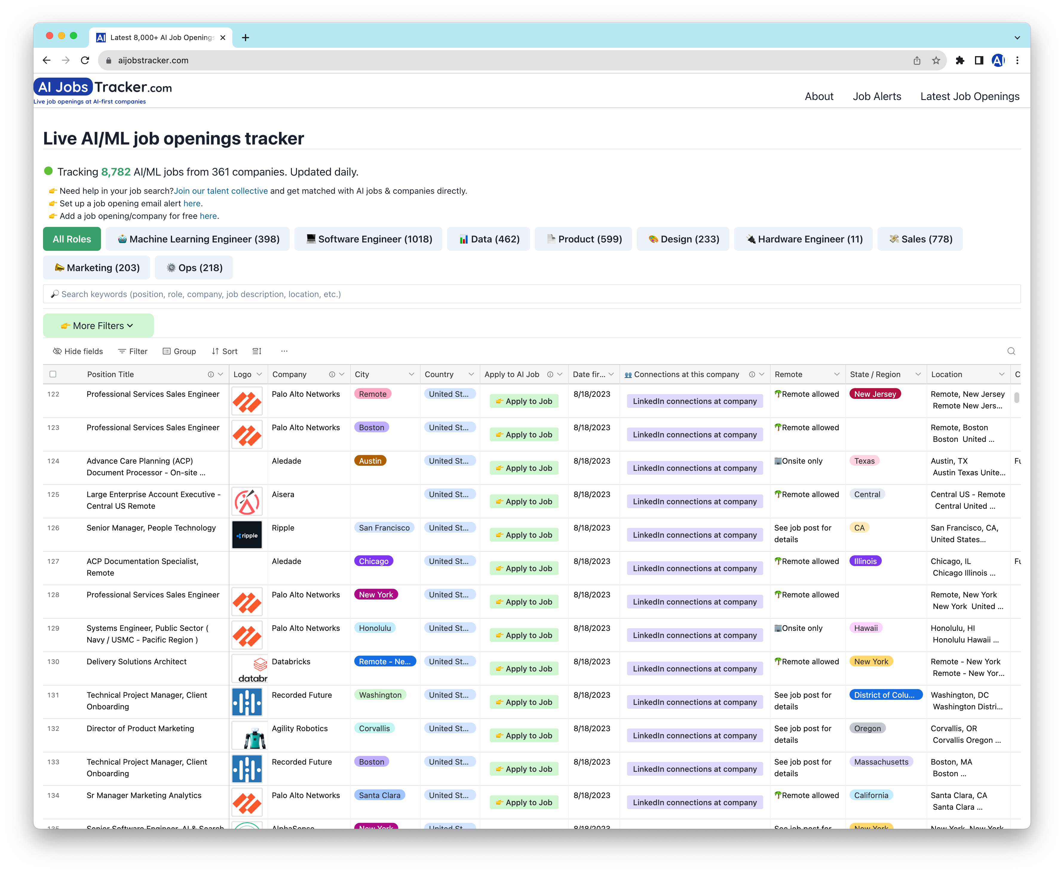Open the Filter option in table toolbar
The height and width of the screenshot is (873, 1064).
(133, 351)
